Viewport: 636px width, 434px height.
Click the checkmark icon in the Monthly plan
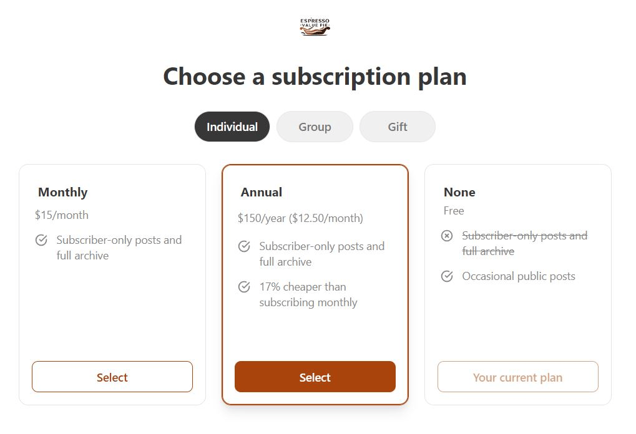coord(41,240)
